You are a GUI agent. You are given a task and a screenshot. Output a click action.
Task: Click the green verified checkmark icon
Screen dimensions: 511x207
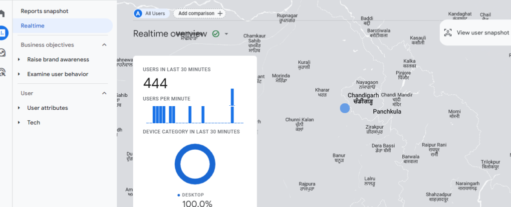216,34
